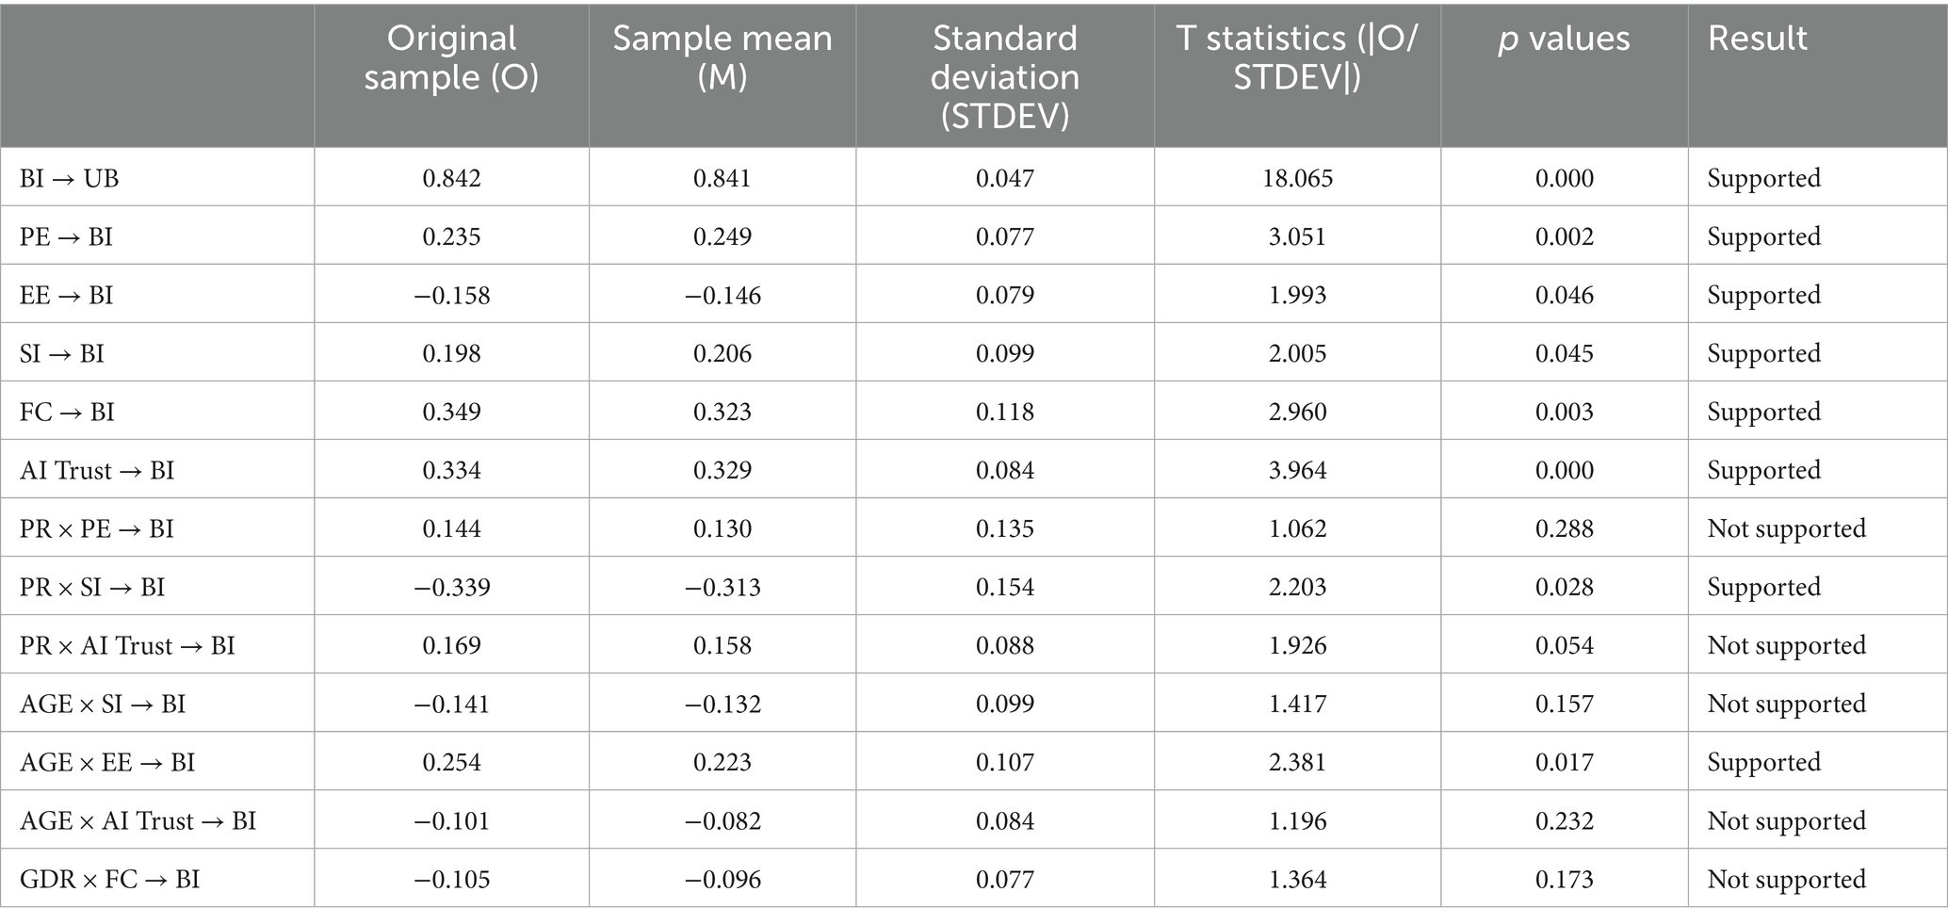Click the 'Result' column header
This screenshot has width=1948, height=924.
tap(1757, 39)
